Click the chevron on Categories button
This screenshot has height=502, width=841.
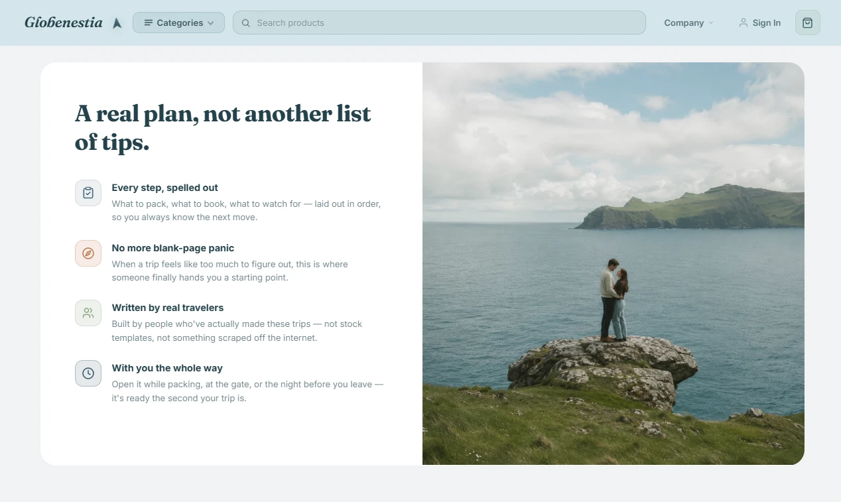click(x=211, y=23)
